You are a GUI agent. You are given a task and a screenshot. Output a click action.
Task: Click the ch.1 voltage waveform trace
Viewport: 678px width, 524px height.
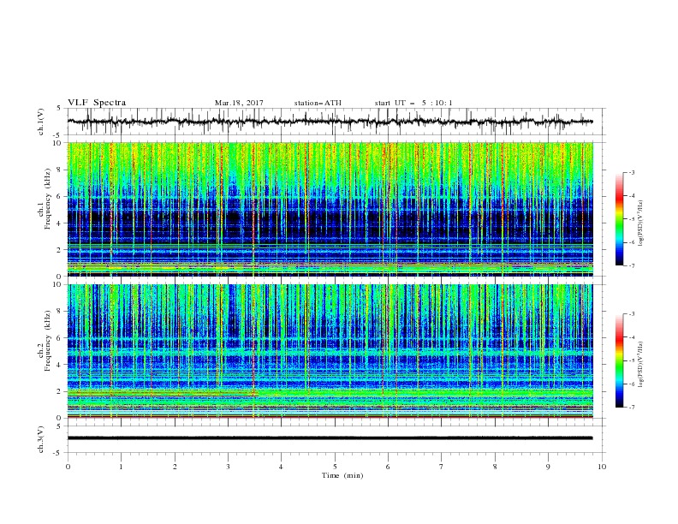coord(330,122)
